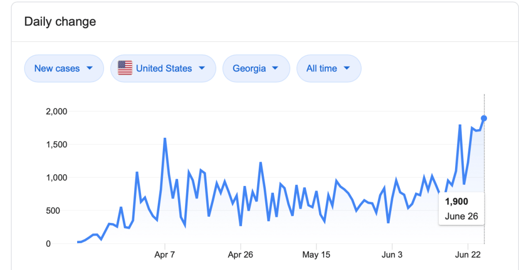Click the June 26 data point dot
The image size is (519, 270).
click(x=484, y=118)
